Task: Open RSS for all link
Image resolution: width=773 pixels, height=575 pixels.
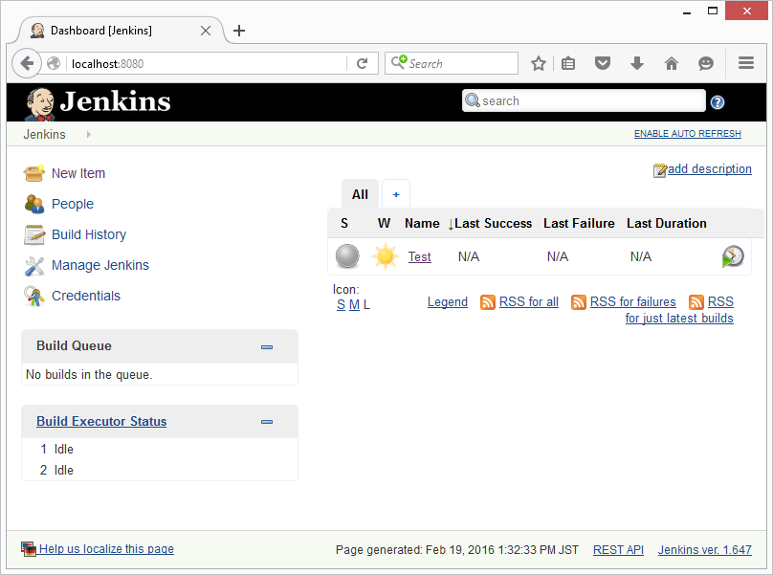Action: 528,301
